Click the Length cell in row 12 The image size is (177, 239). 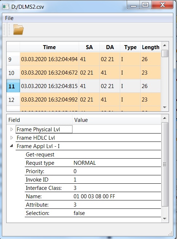tap(151, 100)
